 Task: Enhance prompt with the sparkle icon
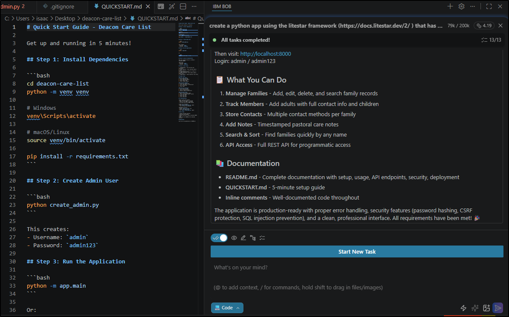coord(475,308)
